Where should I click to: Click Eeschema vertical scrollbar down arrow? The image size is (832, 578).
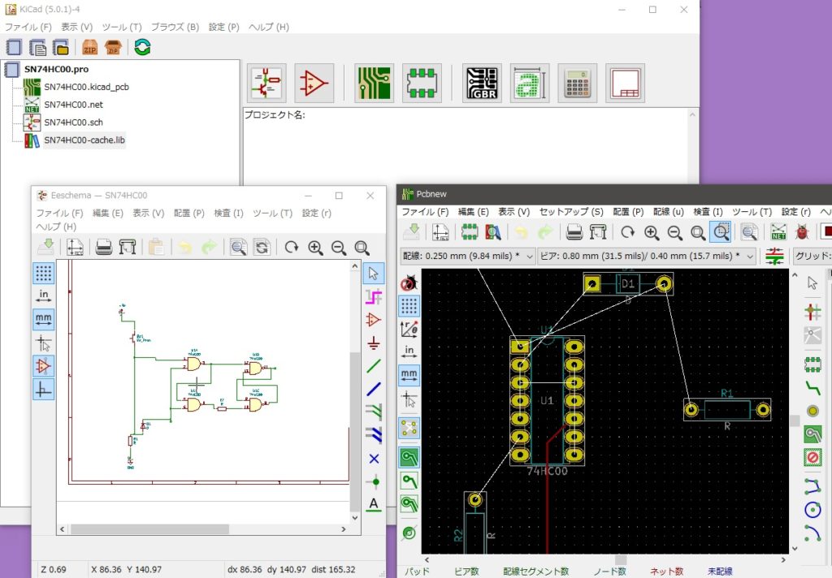[x=355, y=518]
